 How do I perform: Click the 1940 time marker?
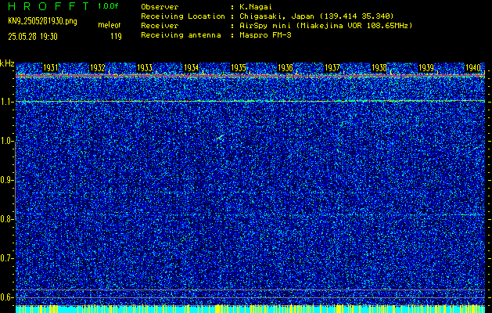pyautogui.click(x=473, y=68)
